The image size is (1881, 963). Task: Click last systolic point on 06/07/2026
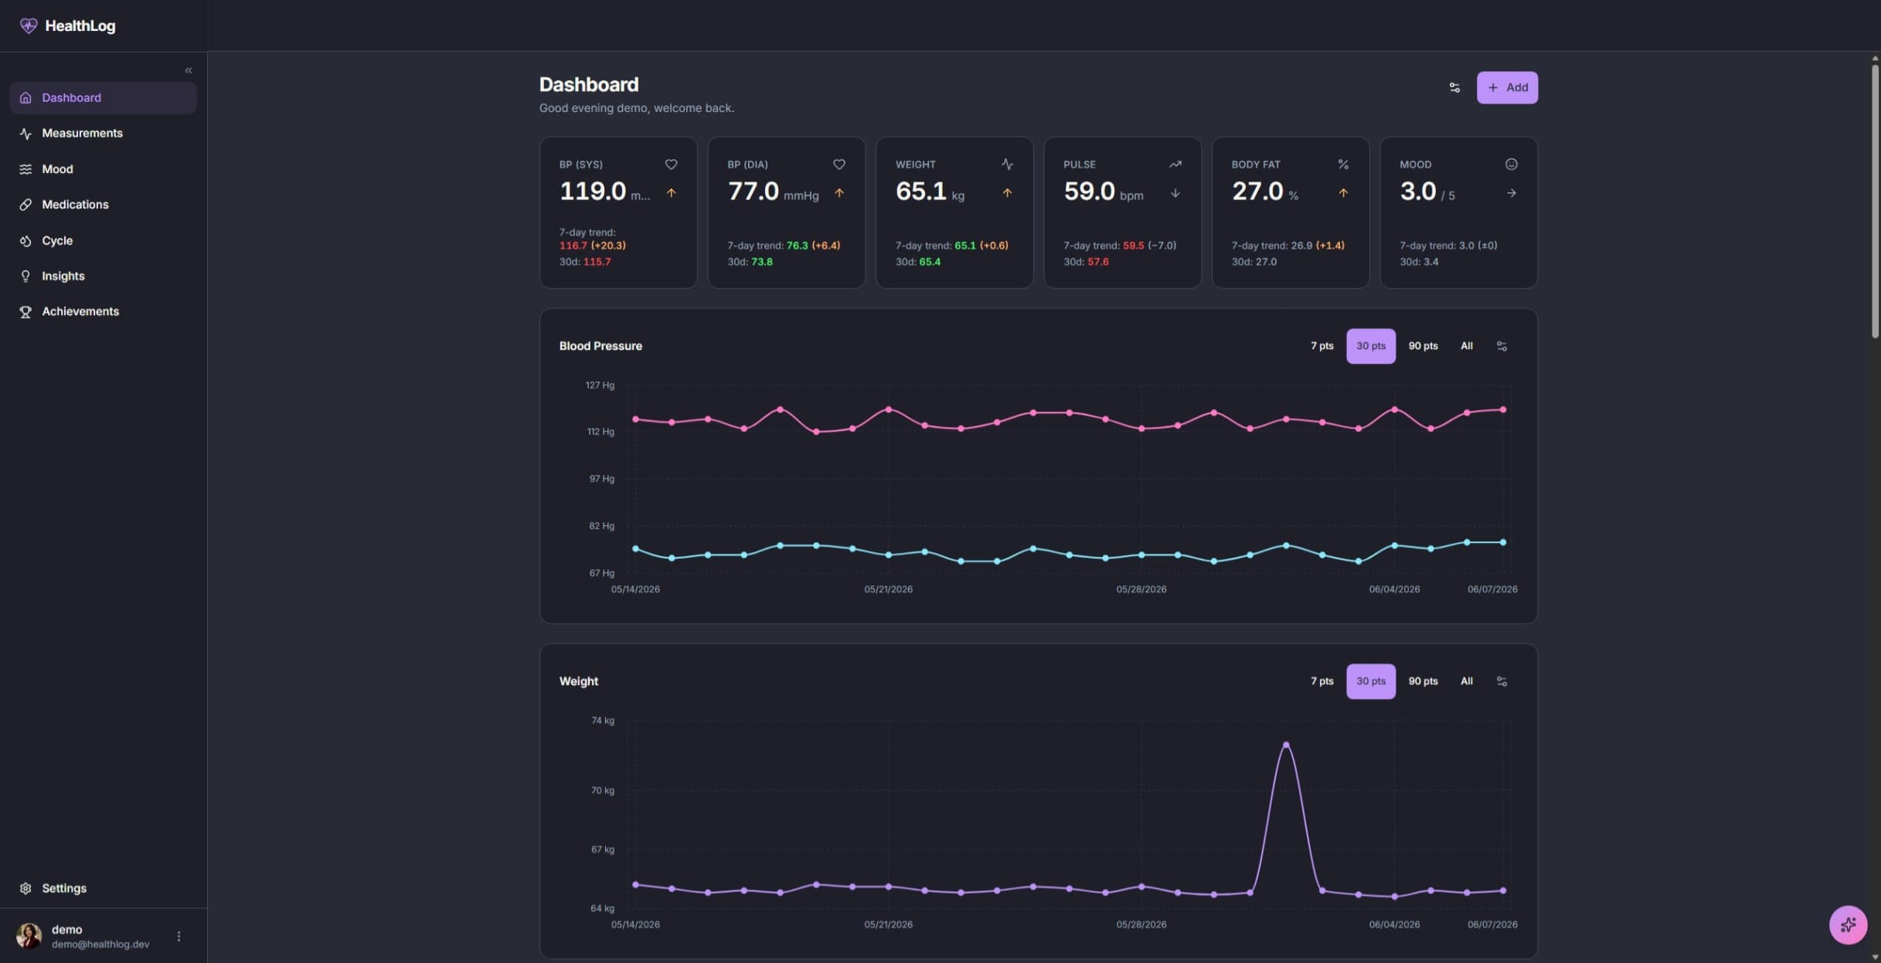tap(1503, 410)
